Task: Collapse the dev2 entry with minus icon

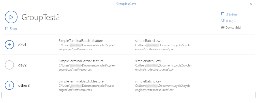Action: point(9,65)
